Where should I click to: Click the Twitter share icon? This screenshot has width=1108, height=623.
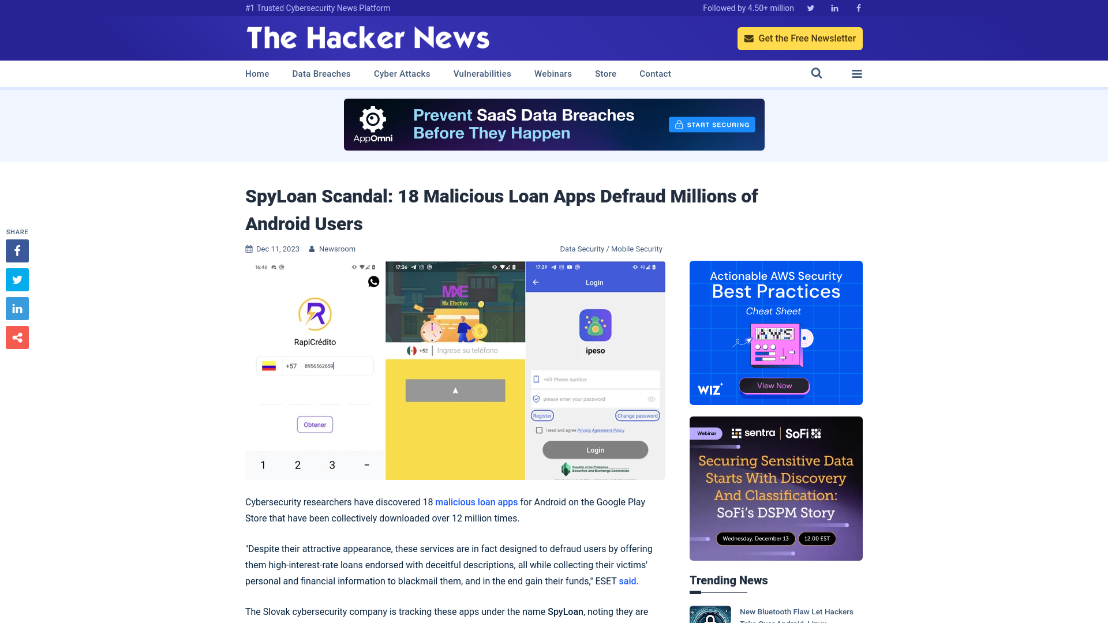pyautogui.click(x=17, y=280)
